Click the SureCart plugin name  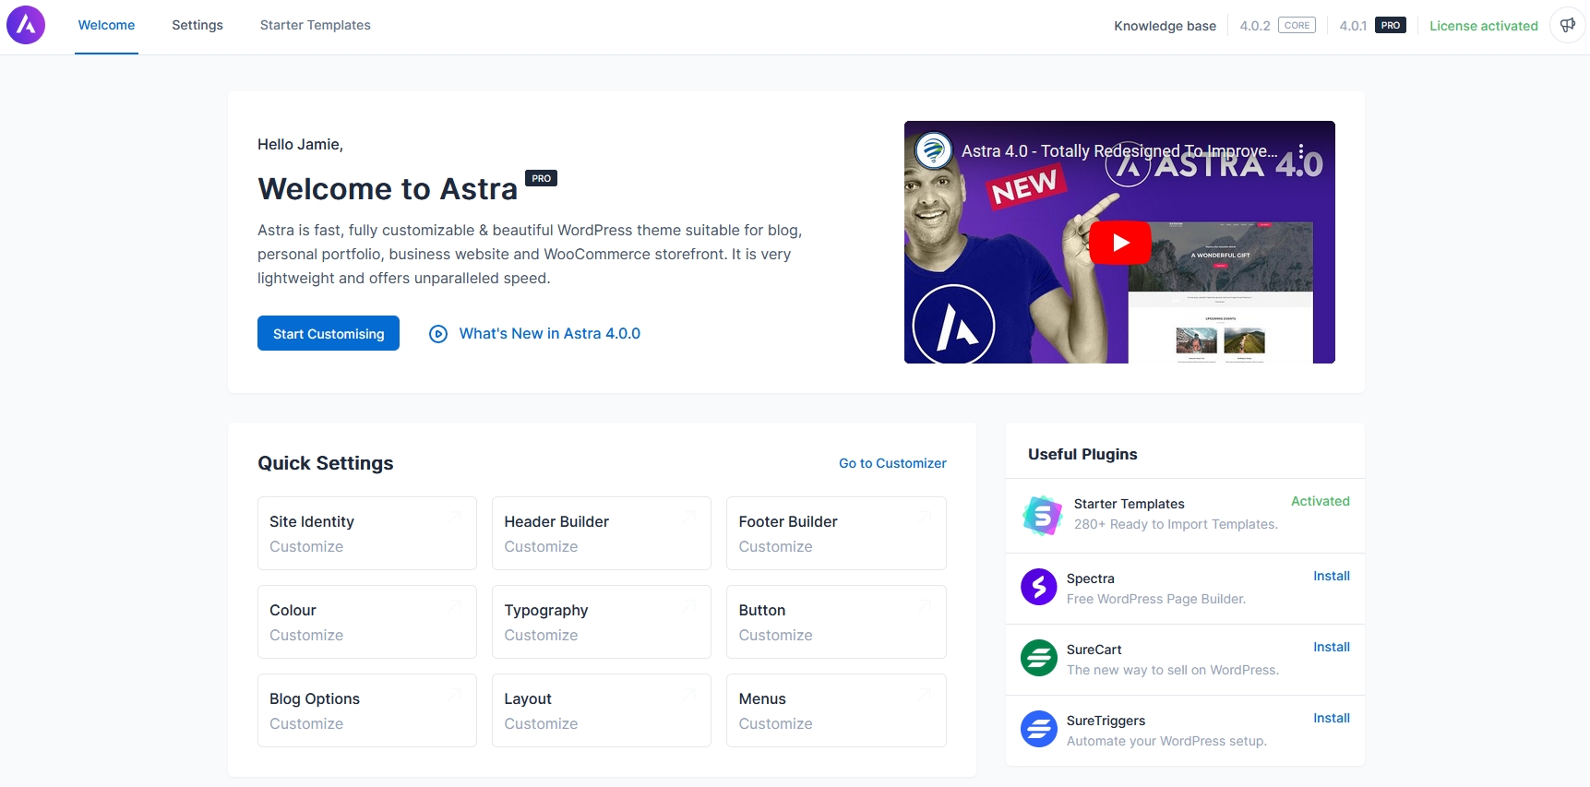pyautogui.click(x=1094, y=650)
